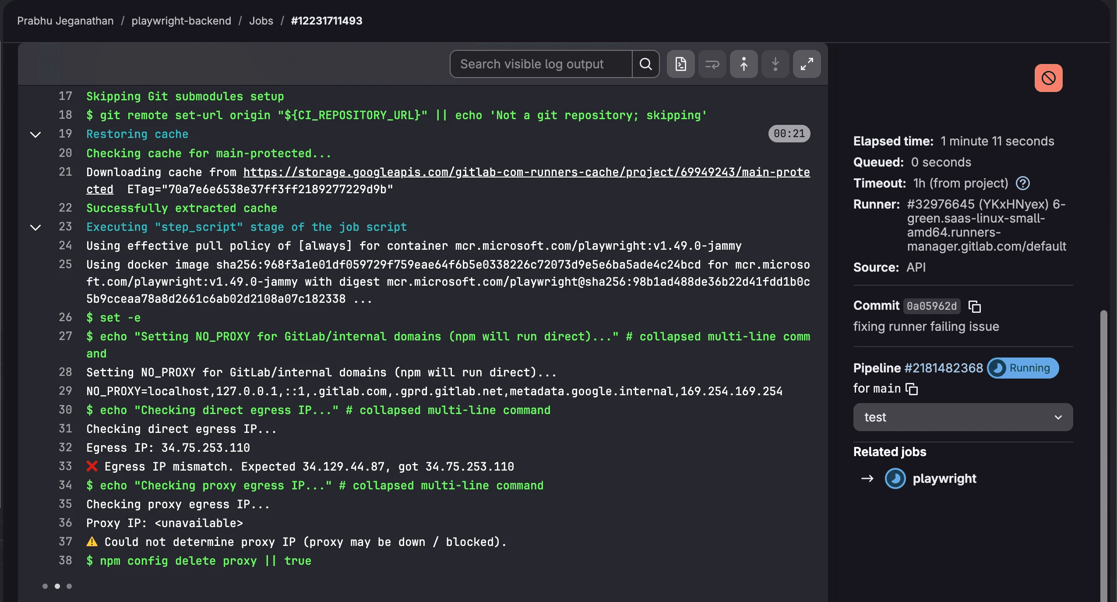Toggle line wrapping in log
This screenshot has height=602, width=1117.
[x=712, y=64]
